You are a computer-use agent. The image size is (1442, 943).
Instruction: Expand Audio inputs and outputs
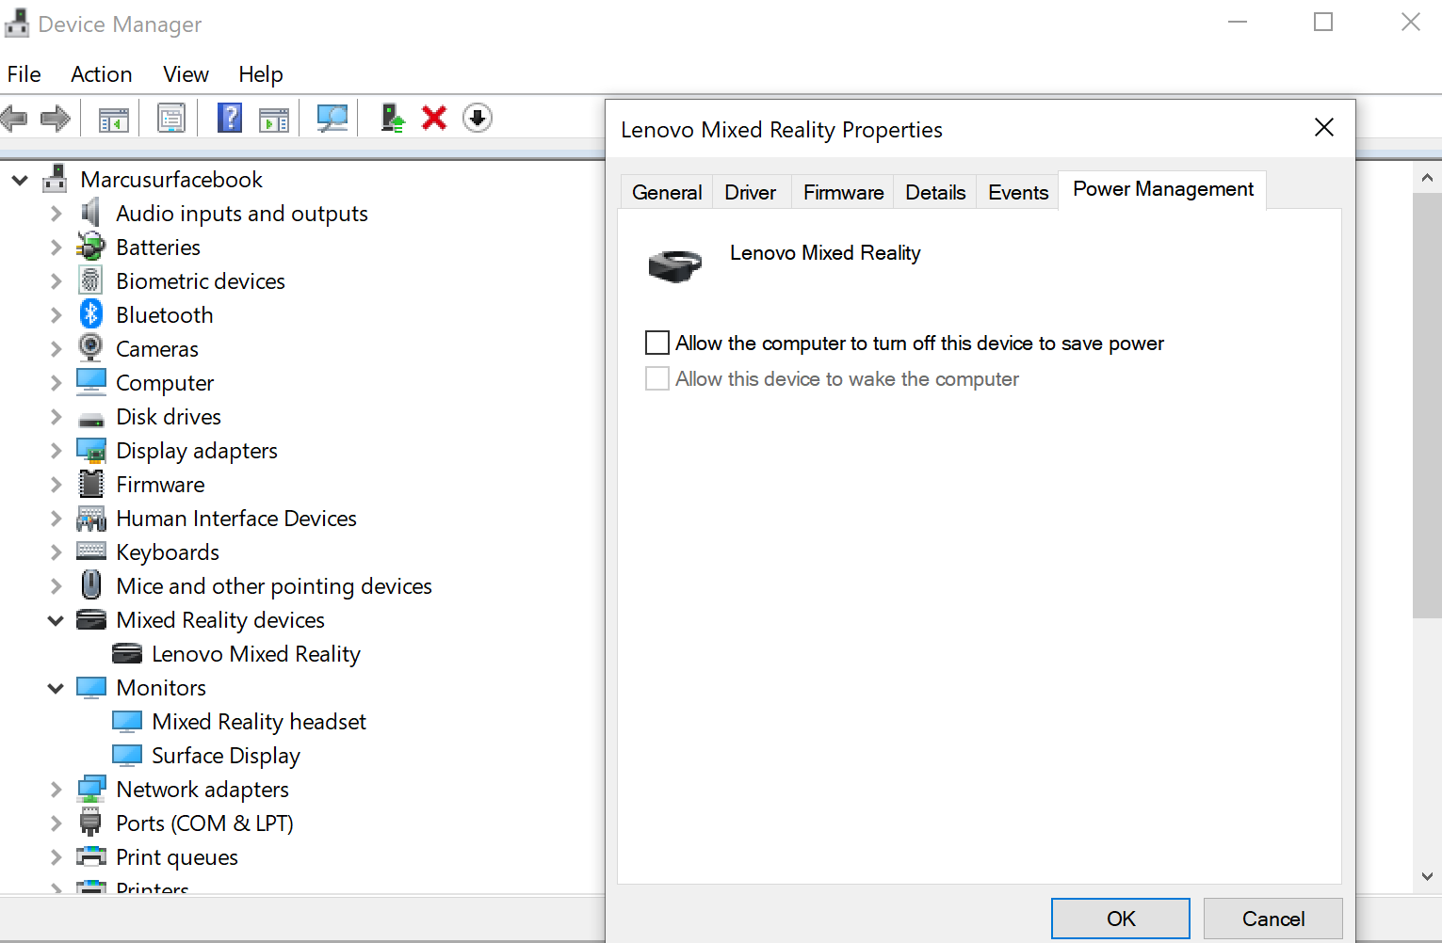click(56, 214)
